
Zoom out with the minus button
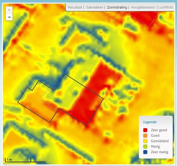pyautogui.click(x=9, y=17)
